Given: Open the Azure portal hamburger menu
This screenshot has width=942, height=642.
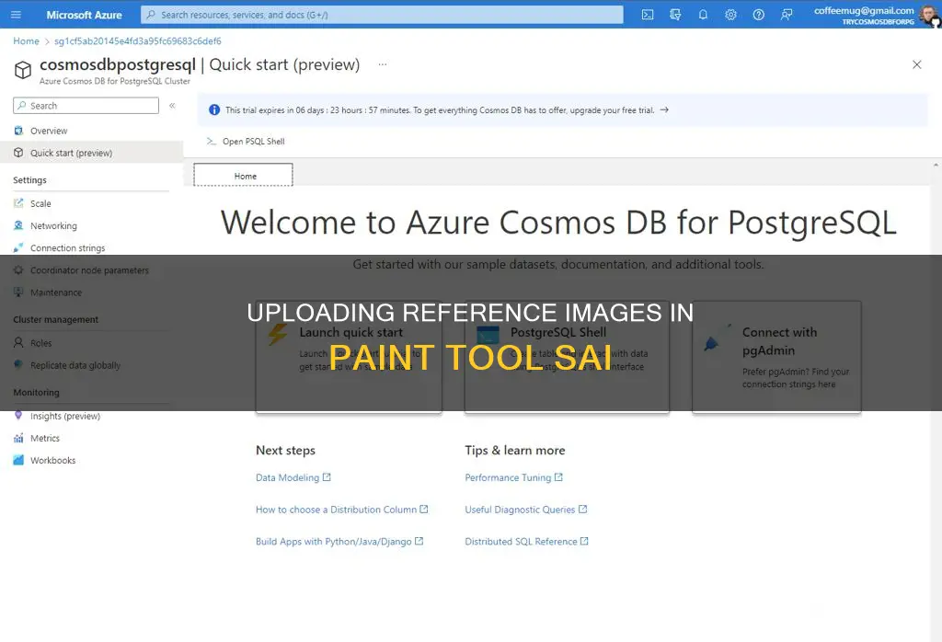Looking at the screenshot, I should tap(17, 15).
